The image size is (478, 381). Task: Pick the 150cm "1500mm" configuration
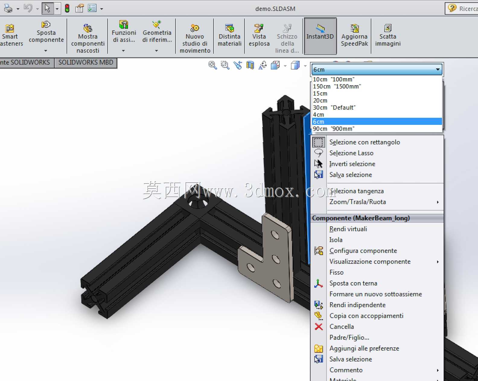pos(377,87)
